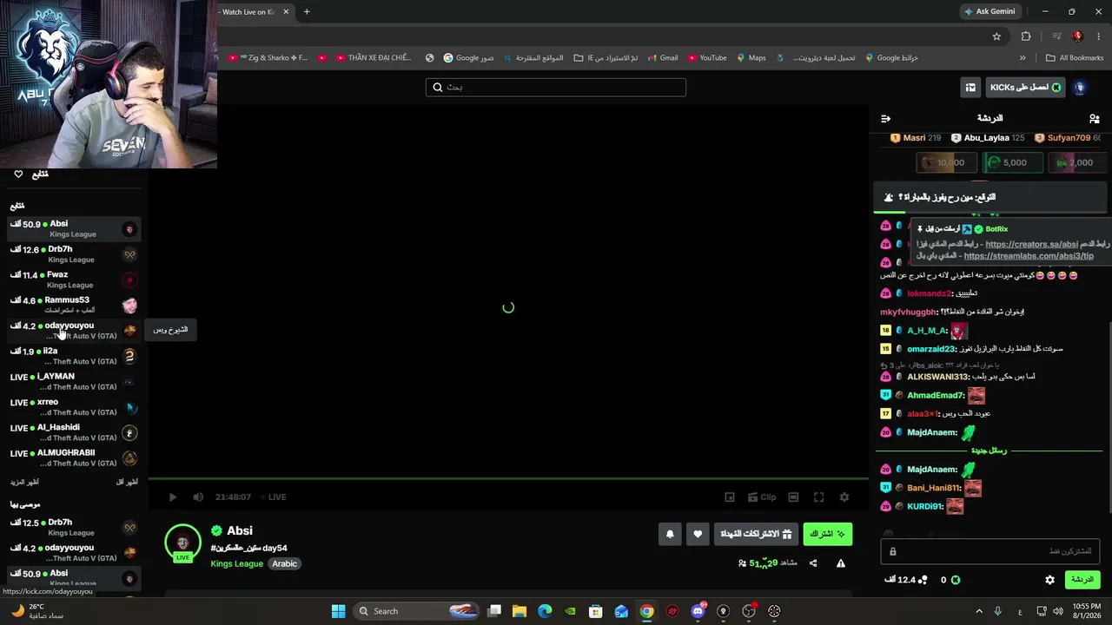Focus the Kick search field
Viewport: 1112px width, 625px height.
coord(556,88)
